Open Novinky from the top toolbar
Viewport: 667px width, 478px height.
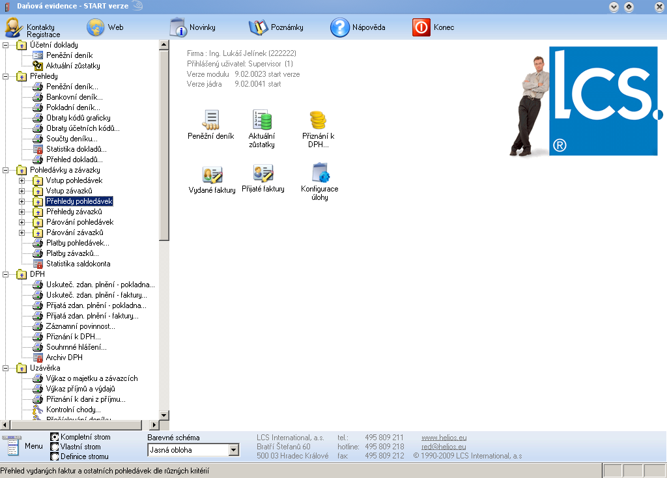coord(178,27)
